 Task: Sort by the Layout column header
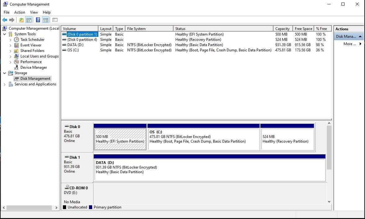(106, 29)
